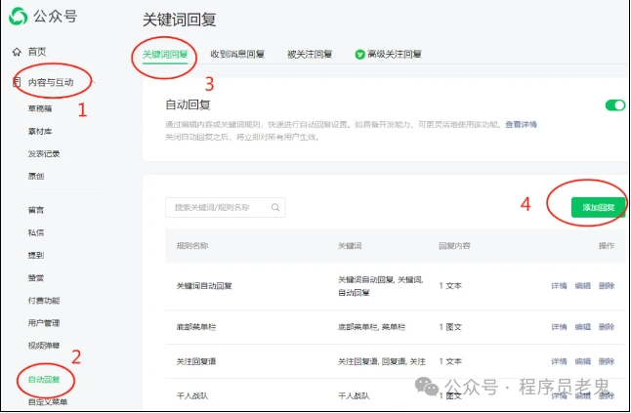Click the 公众号 green logo icon
Image resolution: width=631 pixels, height=413 pixels.
(19, 17)
